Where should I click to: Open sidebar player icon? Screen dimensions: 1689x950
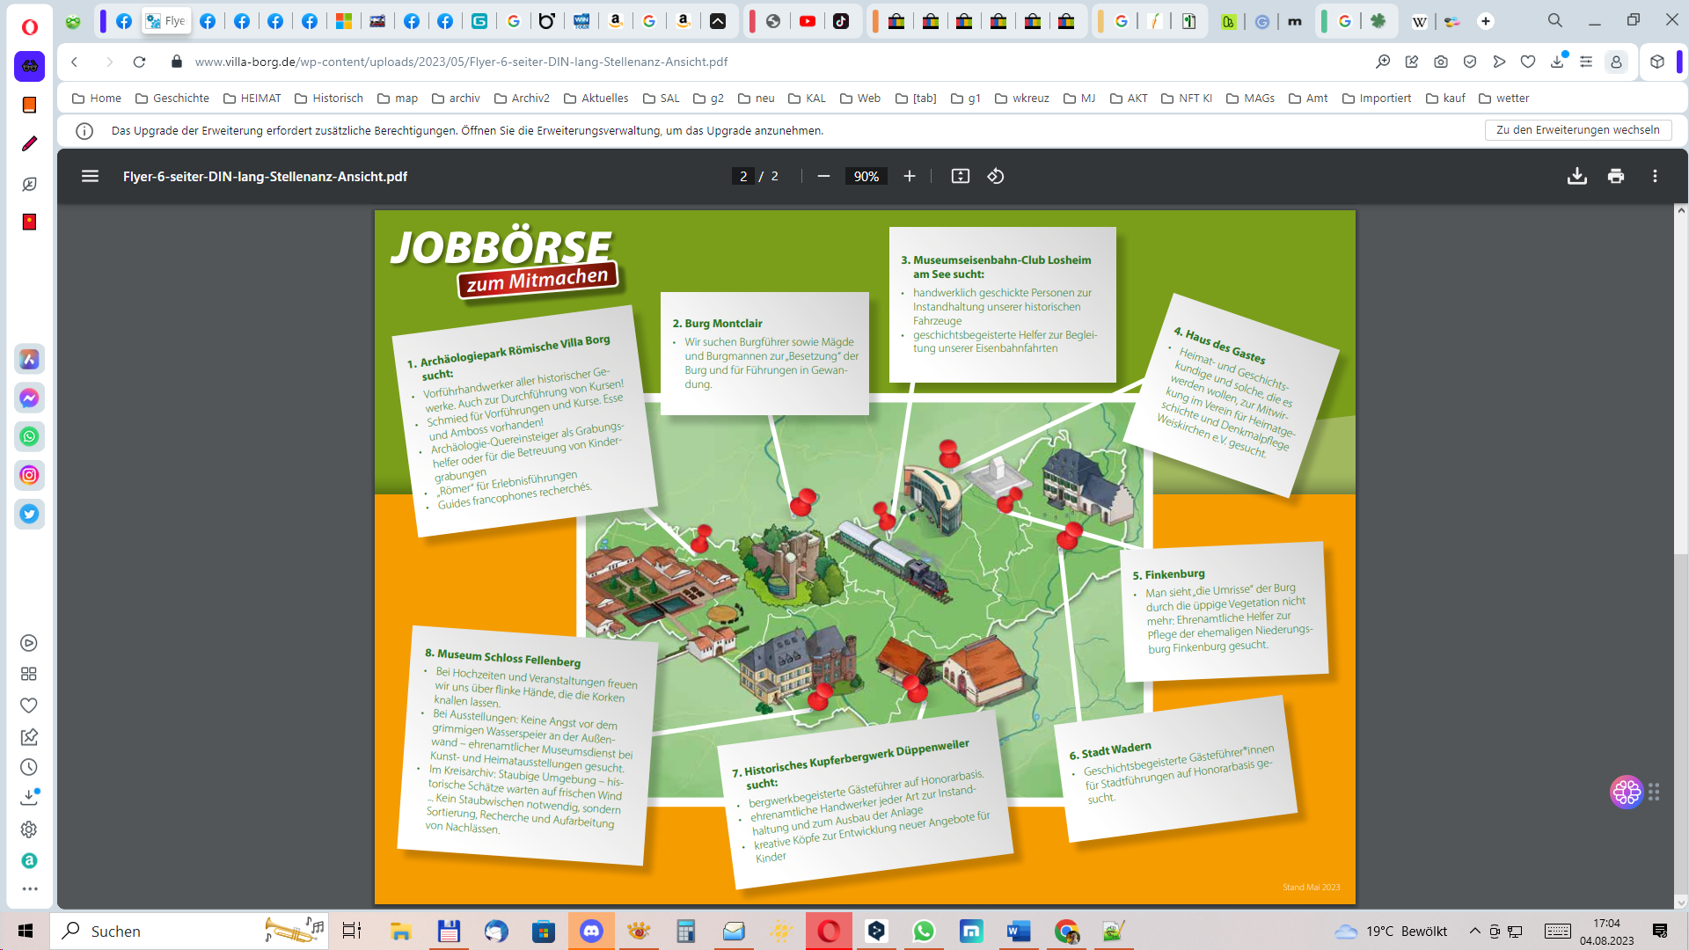pyautogui.click(x=29, y=643)
